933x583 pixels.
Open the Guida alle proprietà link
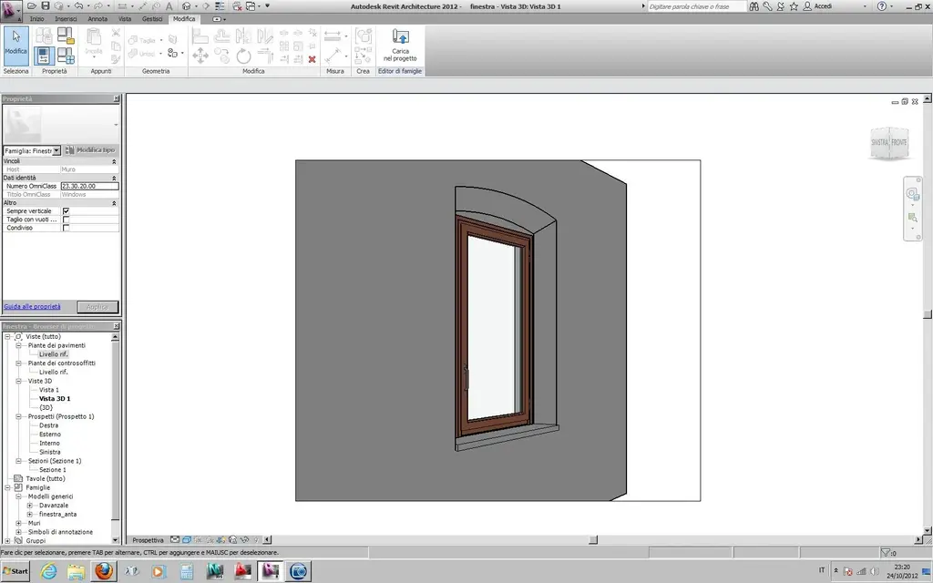32,307
